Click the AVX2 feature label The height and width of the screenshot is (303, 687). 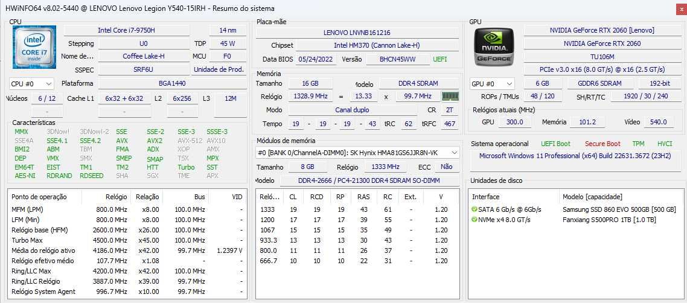[155, 141]
